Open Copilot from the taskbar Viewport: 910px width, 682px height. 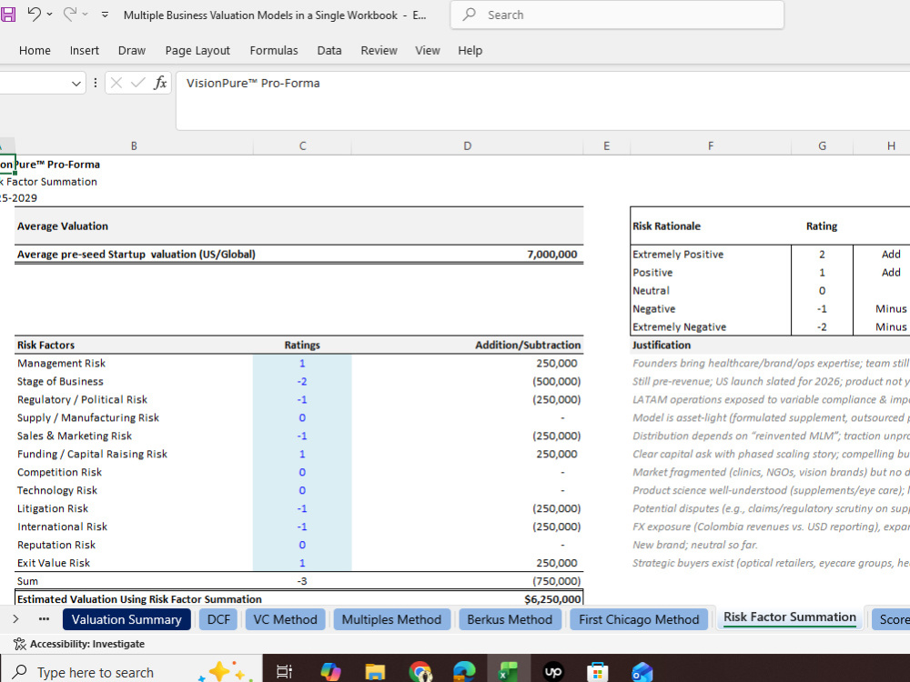[x=330, y=672]
